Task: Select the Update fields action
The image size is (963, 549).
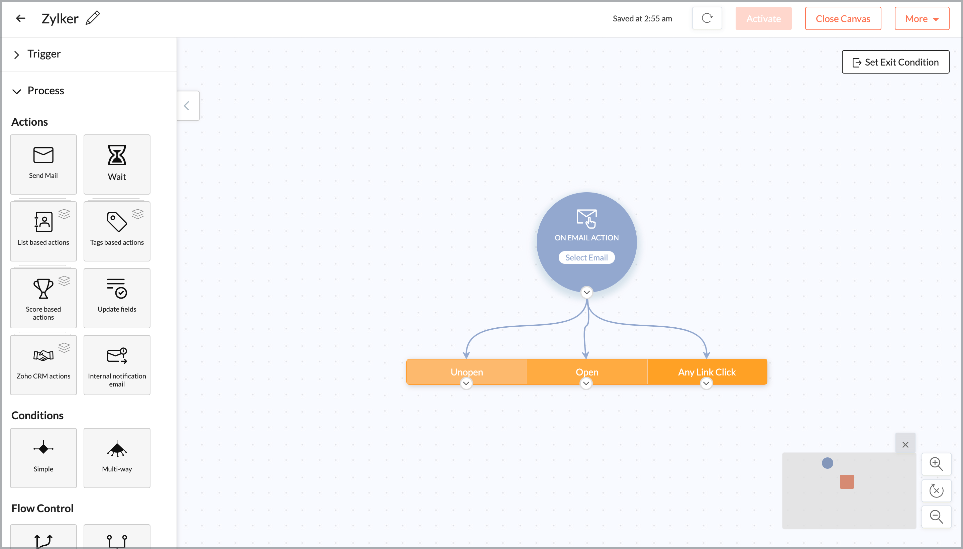Action: pos(117,298)
